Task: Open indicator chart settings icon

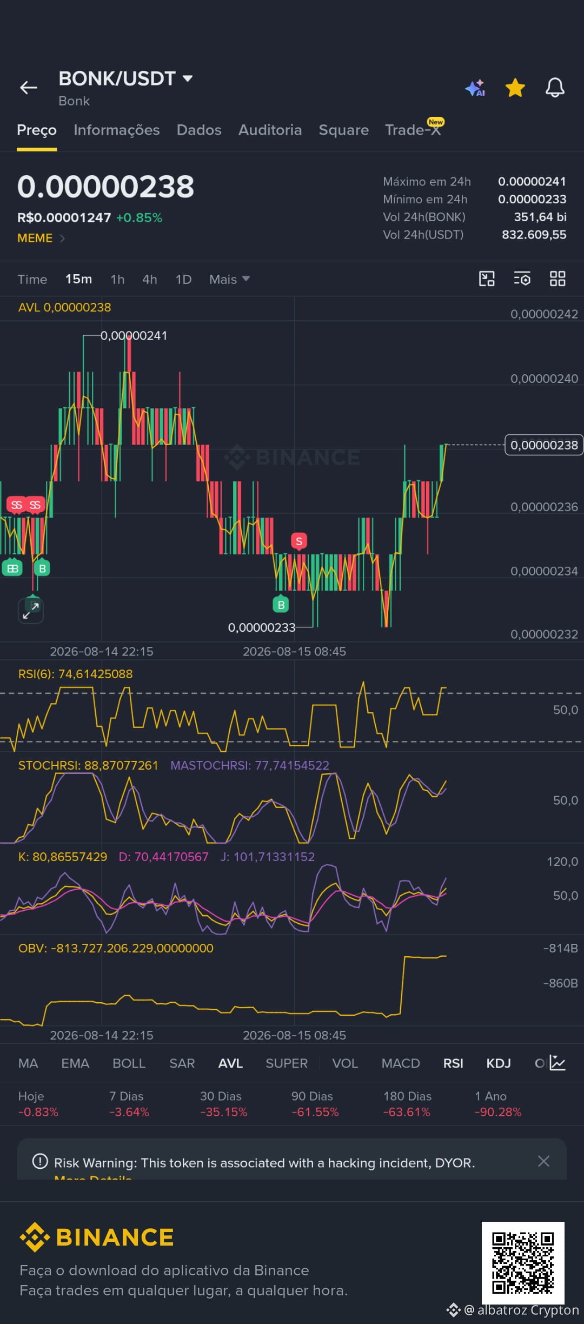Action: click(x=558, y=1063)
